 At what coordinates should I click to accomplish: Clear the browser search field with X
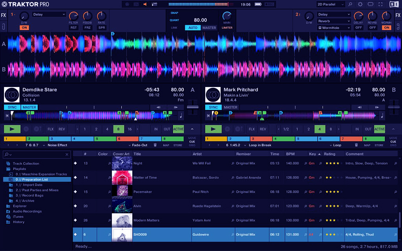pos(67,155)
